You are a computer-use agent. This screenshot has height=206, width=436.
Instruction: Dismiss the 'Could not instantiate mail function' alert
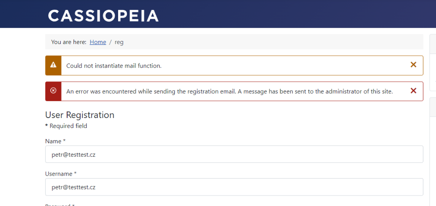pos(413,65)
